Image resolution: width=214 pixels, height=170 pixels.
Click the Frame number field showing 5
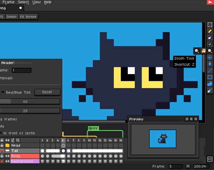click(176, 166)
